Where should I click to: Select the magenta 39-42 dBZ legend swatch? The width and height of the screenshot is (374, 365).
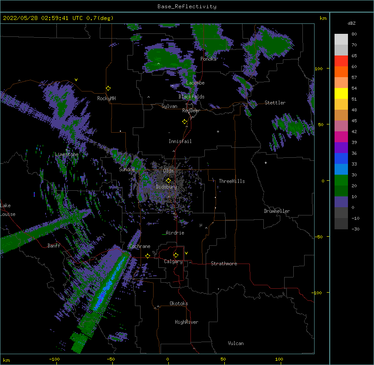(341, 137)
